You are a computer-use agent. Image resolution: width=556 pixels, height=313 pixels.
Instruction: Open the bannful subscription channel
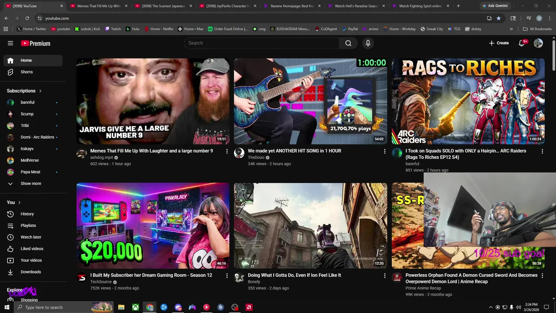tap(33, 102)
